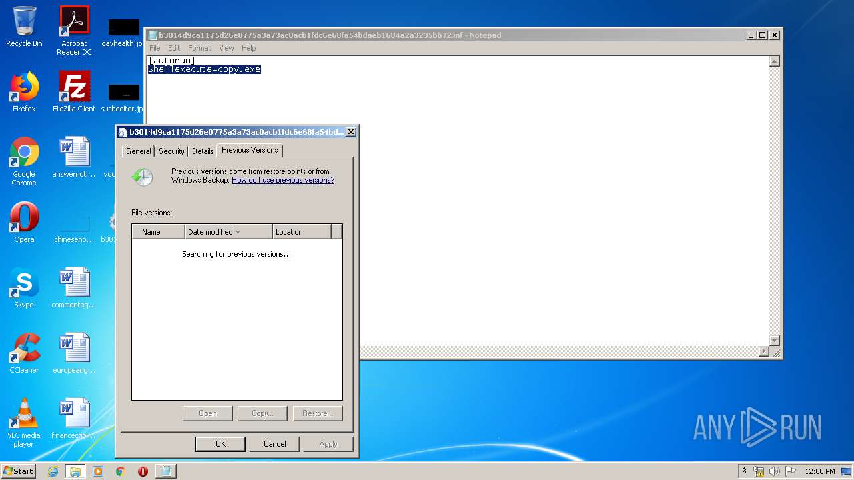
Task: Select the gayhealth.jpg desktop file
Action: pyautogui.click(x=123, y=33)
